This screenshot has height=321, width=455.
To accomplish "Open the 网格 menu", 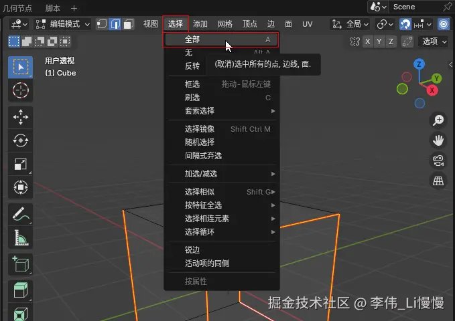I will pos(225,24).
